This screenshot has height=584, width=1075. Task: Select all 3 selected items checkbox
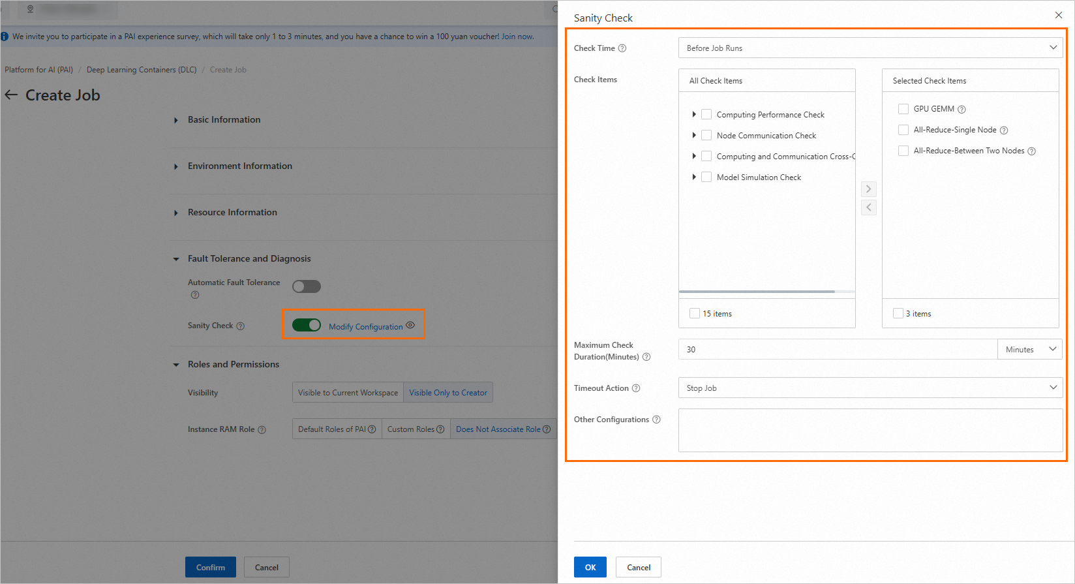click(x=898, y=313)
